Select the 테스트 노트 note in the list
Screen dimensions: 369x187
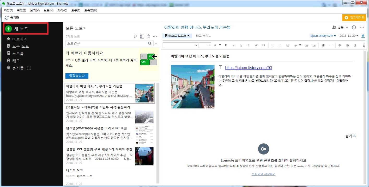point(109,176)
